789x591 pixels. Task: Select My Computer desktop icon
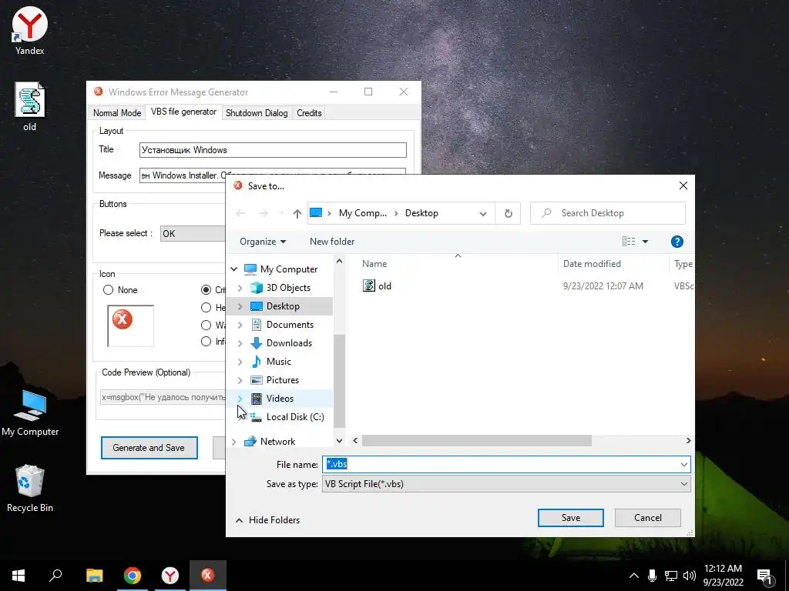click(30, 413)
